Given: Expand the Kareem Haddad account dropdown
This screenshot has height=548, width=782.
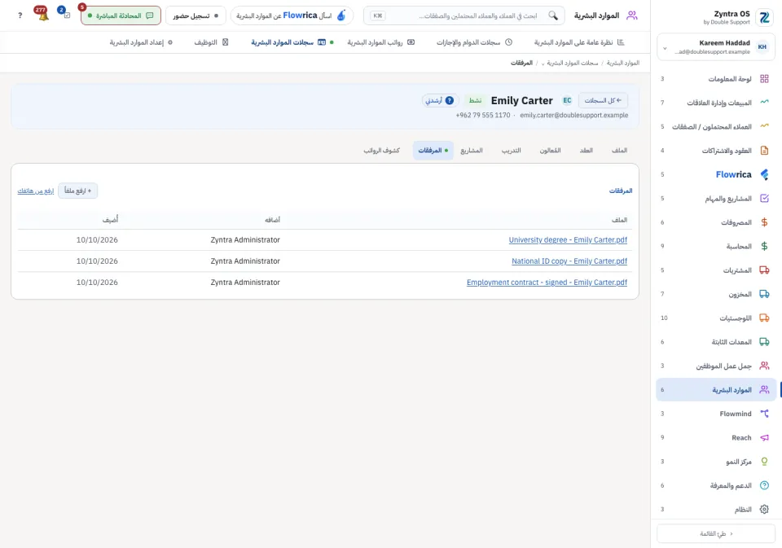Looking at the screenshot, I should [665, 48].
